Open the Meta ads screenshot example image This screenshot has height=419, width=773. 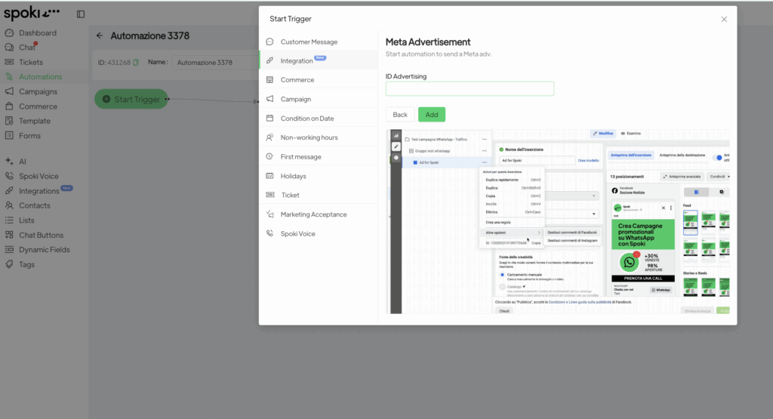pyautogui.click(x=557, y=221)
